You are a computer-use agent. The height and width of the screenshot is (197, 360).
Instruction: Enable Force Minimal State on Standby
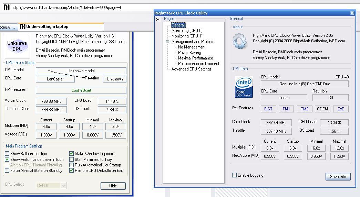click(7, 171)
